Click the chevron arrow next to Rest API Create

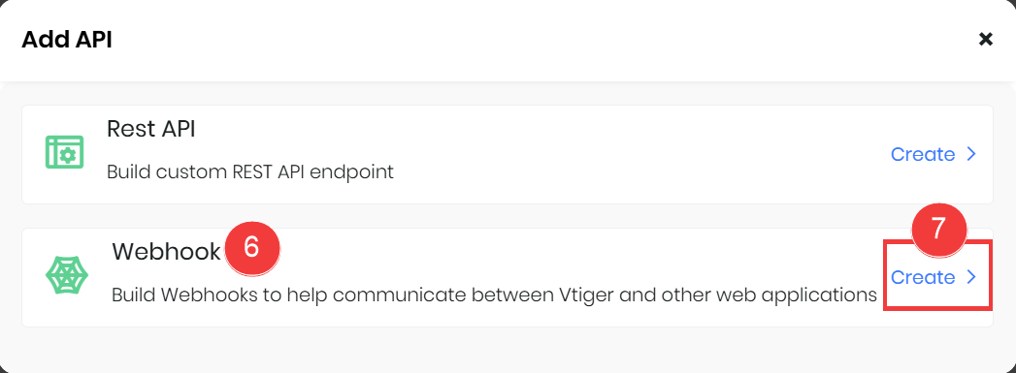(970, 154)
